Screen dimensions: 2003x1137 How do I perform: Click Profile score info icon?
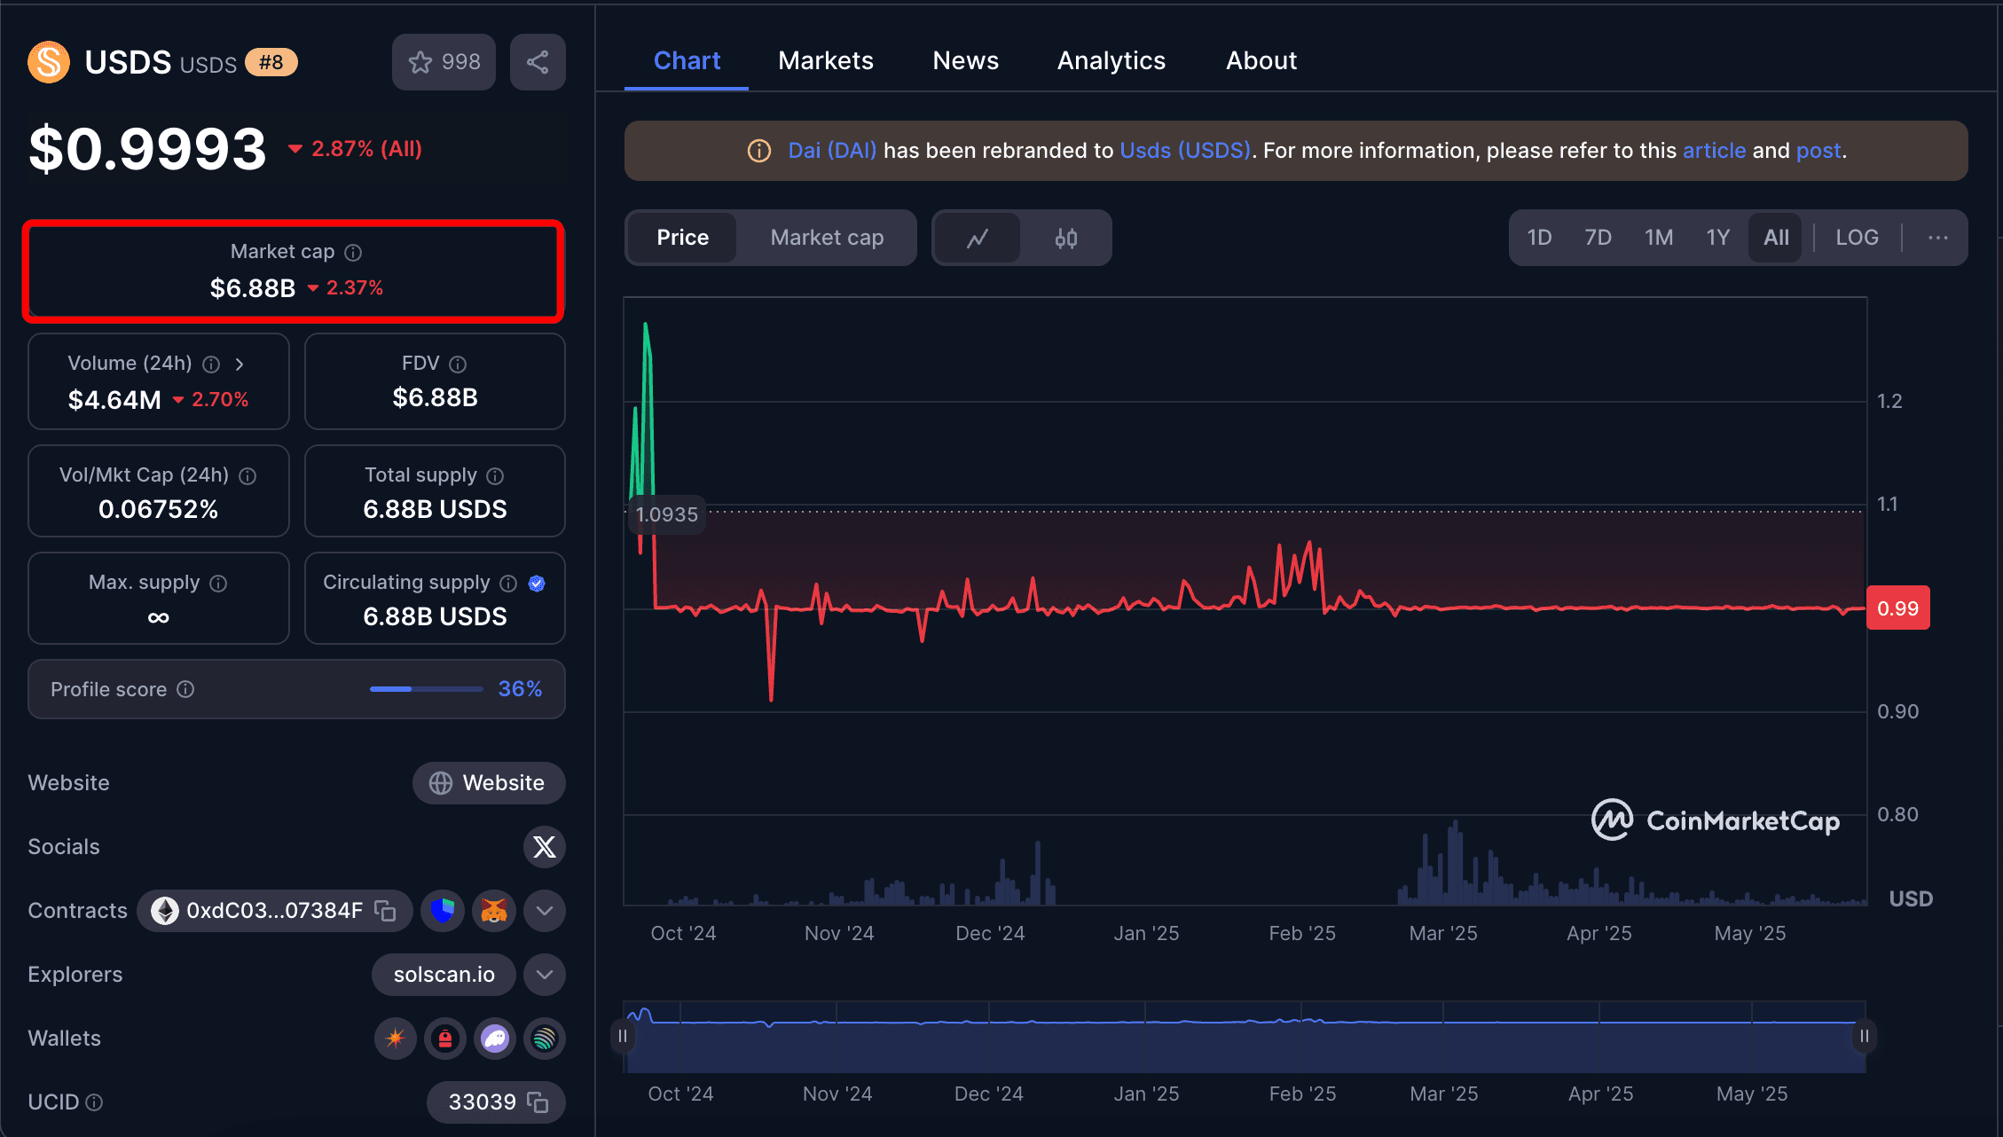pos(185,689)
